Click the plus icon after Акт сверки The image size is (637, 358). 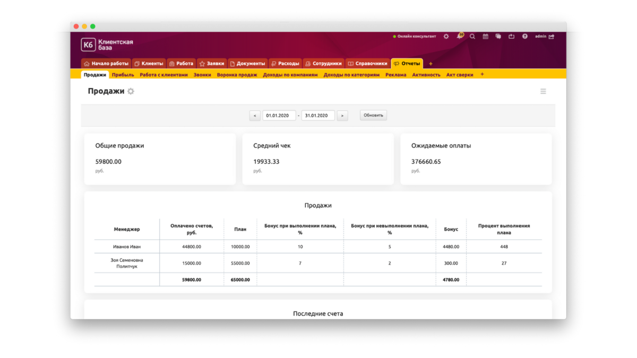[482, 74]
